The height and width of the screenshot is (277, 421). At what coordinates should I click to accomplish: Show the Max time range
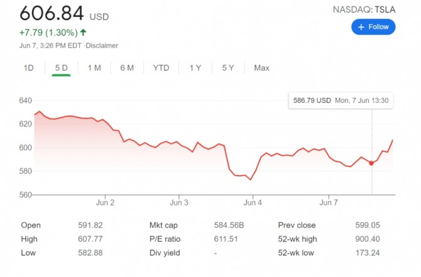tap(261, 68)
